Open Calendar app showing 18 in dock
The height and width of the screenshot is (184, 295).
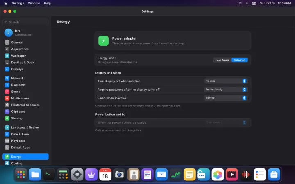[105, 175]
